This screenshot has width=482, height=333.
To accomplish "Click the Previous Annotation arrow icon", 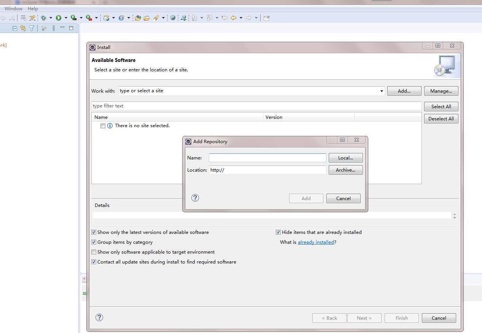I will click(x=210, y=18).
